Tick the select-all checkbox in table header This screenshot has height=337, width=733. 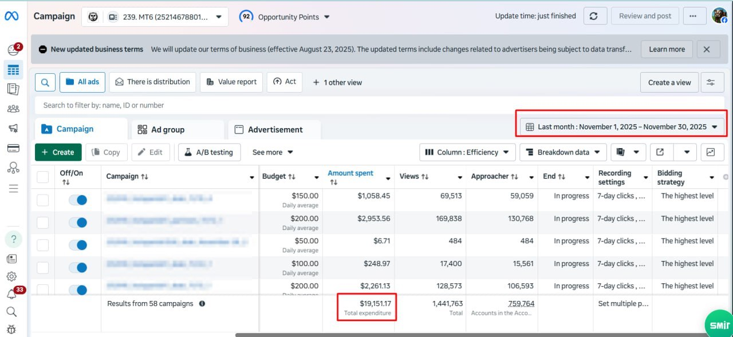click(43, 177)
